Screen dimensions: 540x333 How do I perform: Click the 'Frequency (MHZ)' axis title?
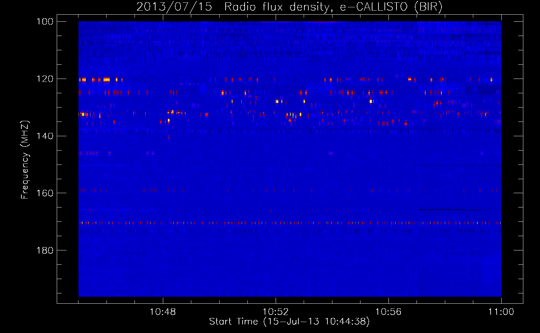[25, 160]
